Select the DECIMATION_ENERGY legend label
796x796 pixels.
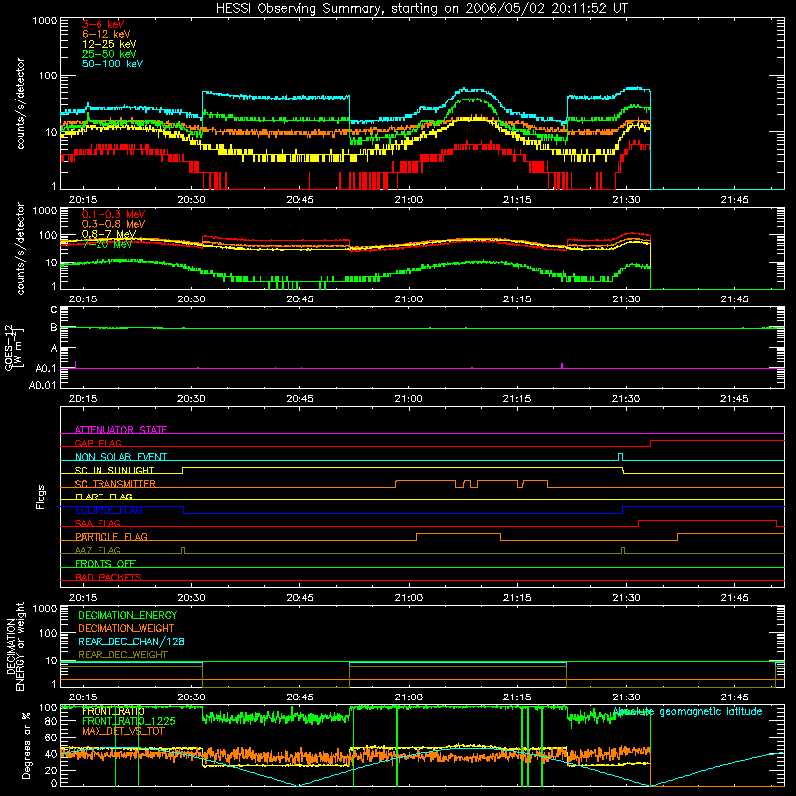127,615
